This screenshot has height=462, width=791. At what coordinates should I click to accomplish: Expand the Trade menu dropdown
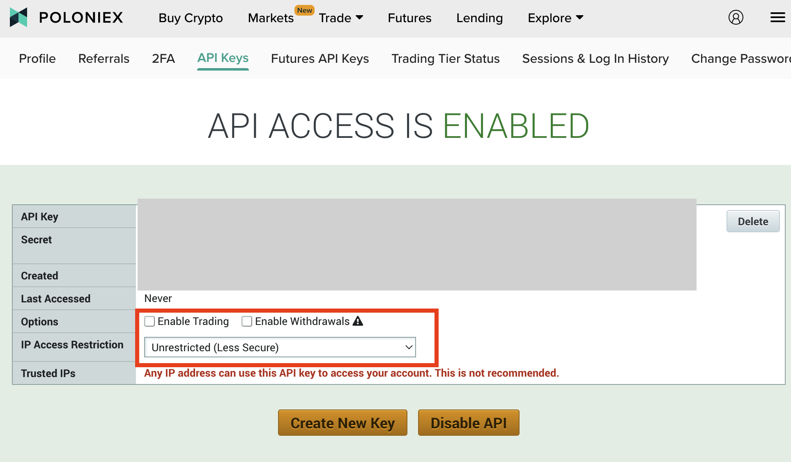pos(341,18)
